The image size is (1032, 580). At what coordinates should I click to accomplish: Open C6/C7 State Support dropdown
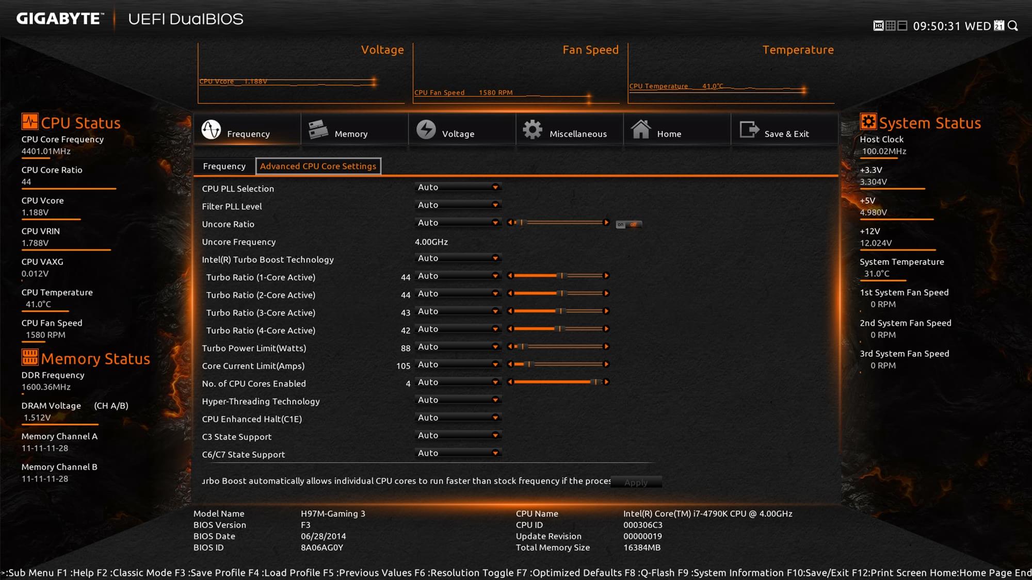coord(458,453)
